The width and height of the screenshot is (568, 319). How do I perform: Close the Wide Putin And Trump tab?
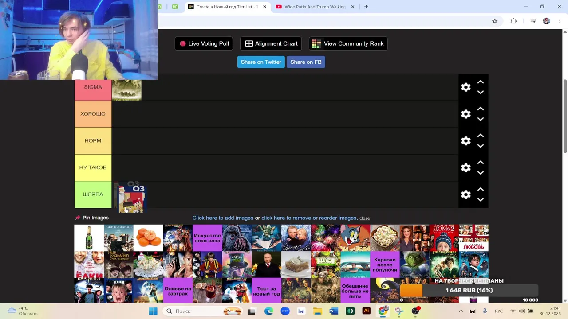(x=353, y=7)
